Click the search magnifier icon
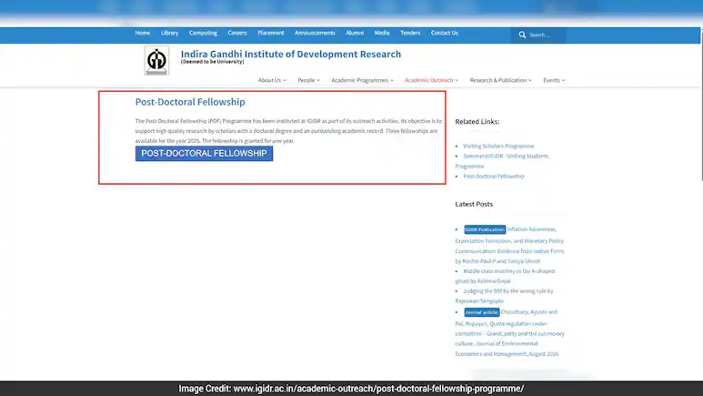 522,35
